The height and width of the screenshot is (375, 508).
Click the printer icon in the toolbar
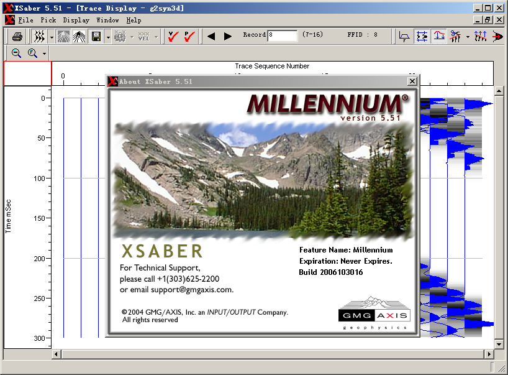pos(17,36)
